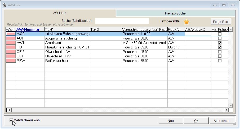Click the Pauschale 38,00 cell
240x129 pixels.
point(145,38)
